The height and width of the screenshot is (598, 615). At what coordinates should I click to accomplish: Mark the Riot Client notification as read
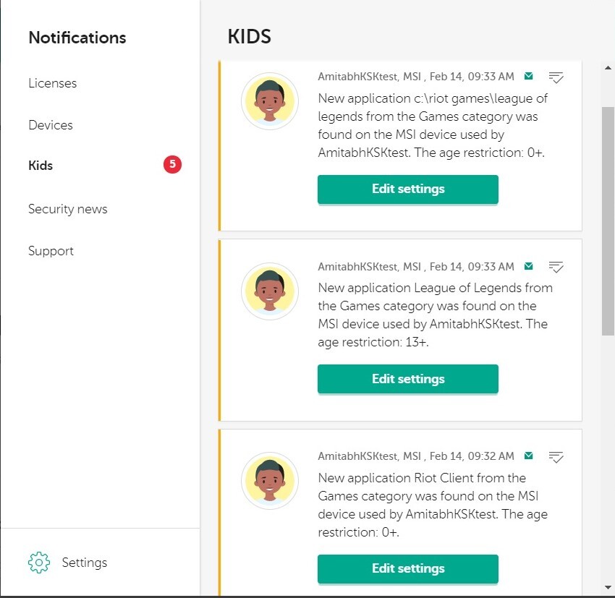556,457
